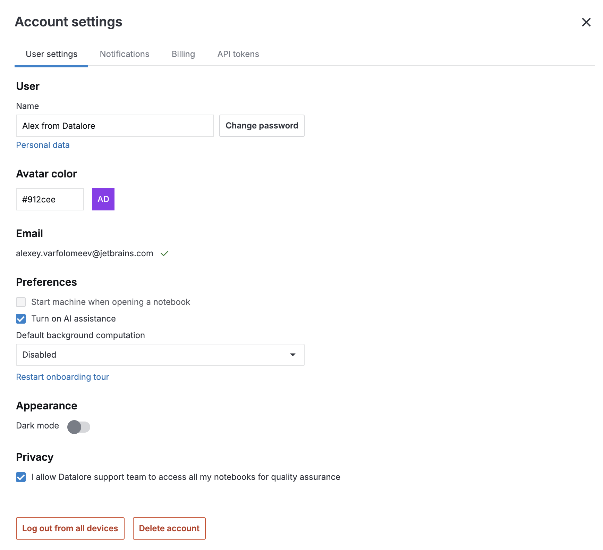Open the Default background computation dropdown

click(293, 355)
